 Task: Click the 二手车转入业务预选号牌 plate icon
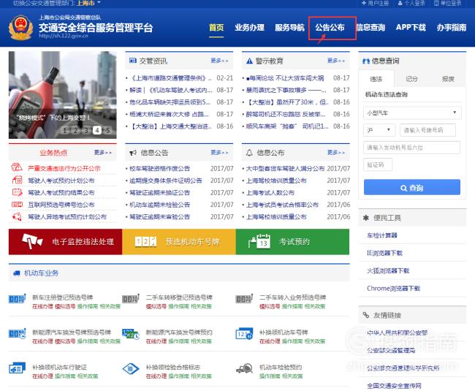244,299
